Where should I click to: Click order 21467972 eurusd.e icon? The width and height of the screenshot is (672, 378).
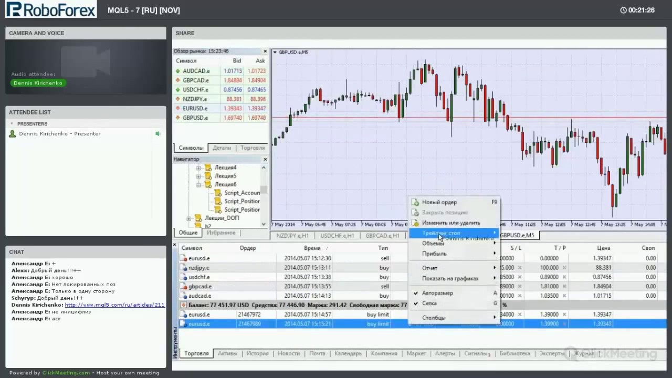184,314
